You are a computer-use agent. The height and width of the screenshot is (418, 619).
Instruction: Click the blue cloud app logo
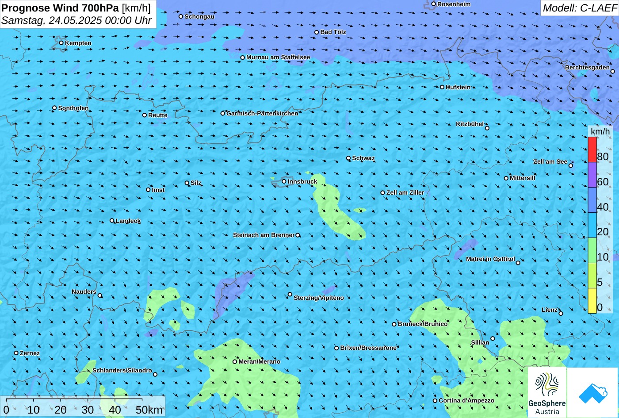592,393
